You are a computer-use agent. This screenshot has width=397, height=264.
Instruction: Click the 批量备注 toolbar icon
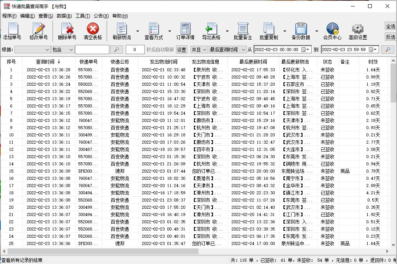[244, 30]
